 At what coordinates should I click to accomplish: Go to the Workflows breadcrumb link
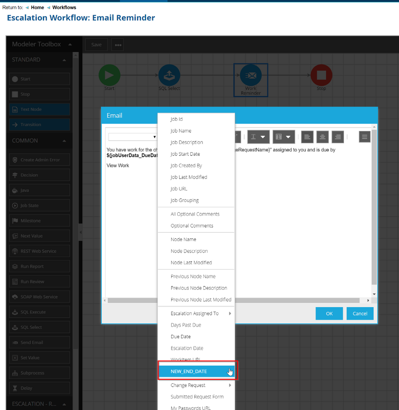coord(64,7)
